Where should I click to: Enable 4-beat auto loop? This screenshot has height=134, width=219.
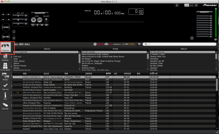point(33,25)
